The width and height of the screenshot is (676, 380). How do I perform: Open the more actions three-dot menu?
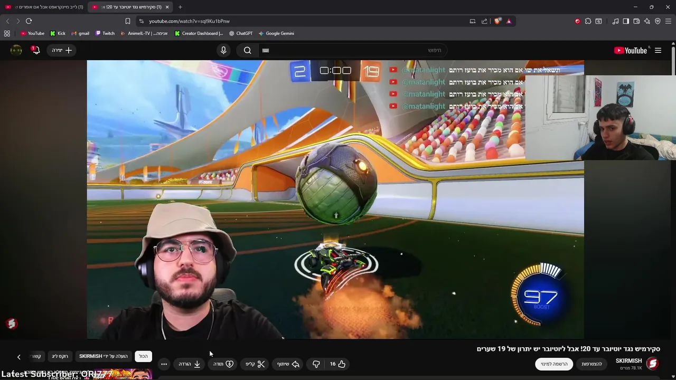point(164,364)
